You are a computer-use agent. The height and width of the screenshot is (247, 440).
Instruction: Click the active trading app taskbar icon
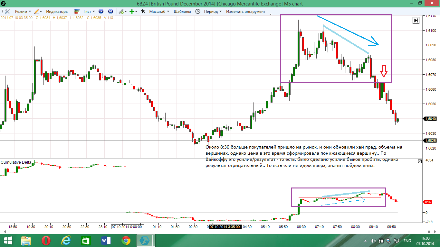click(x=146, y=241)
